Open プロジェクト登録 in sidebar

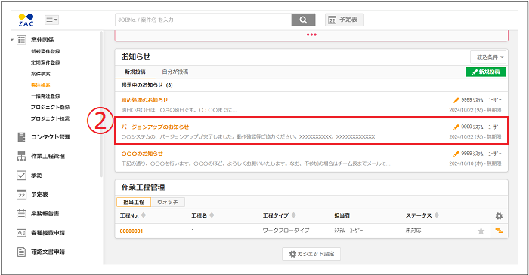[50, 107]
